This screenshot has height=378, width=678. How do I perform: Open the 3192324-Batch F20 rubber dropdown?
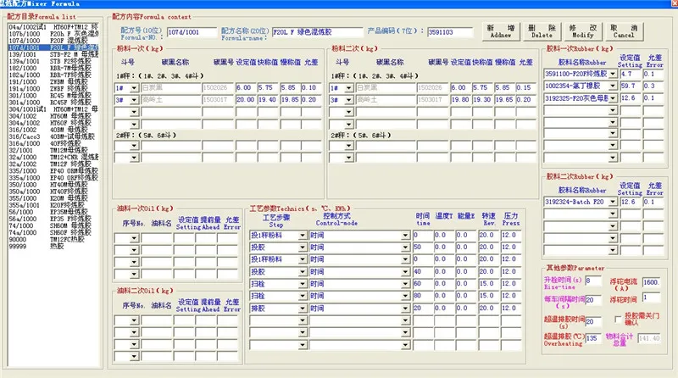pos(612,202)
